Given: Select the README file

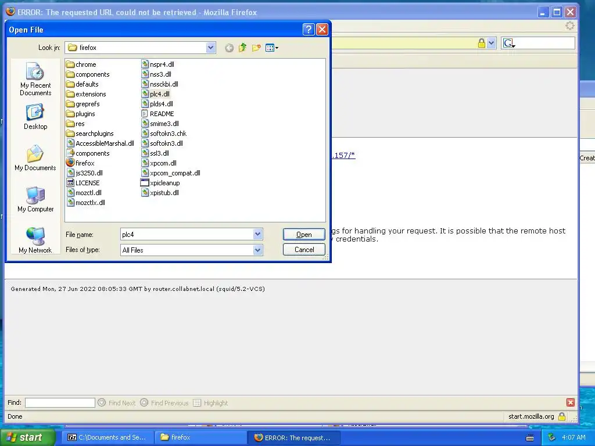Looking at the screenshot, I should (x=157, y=114).
